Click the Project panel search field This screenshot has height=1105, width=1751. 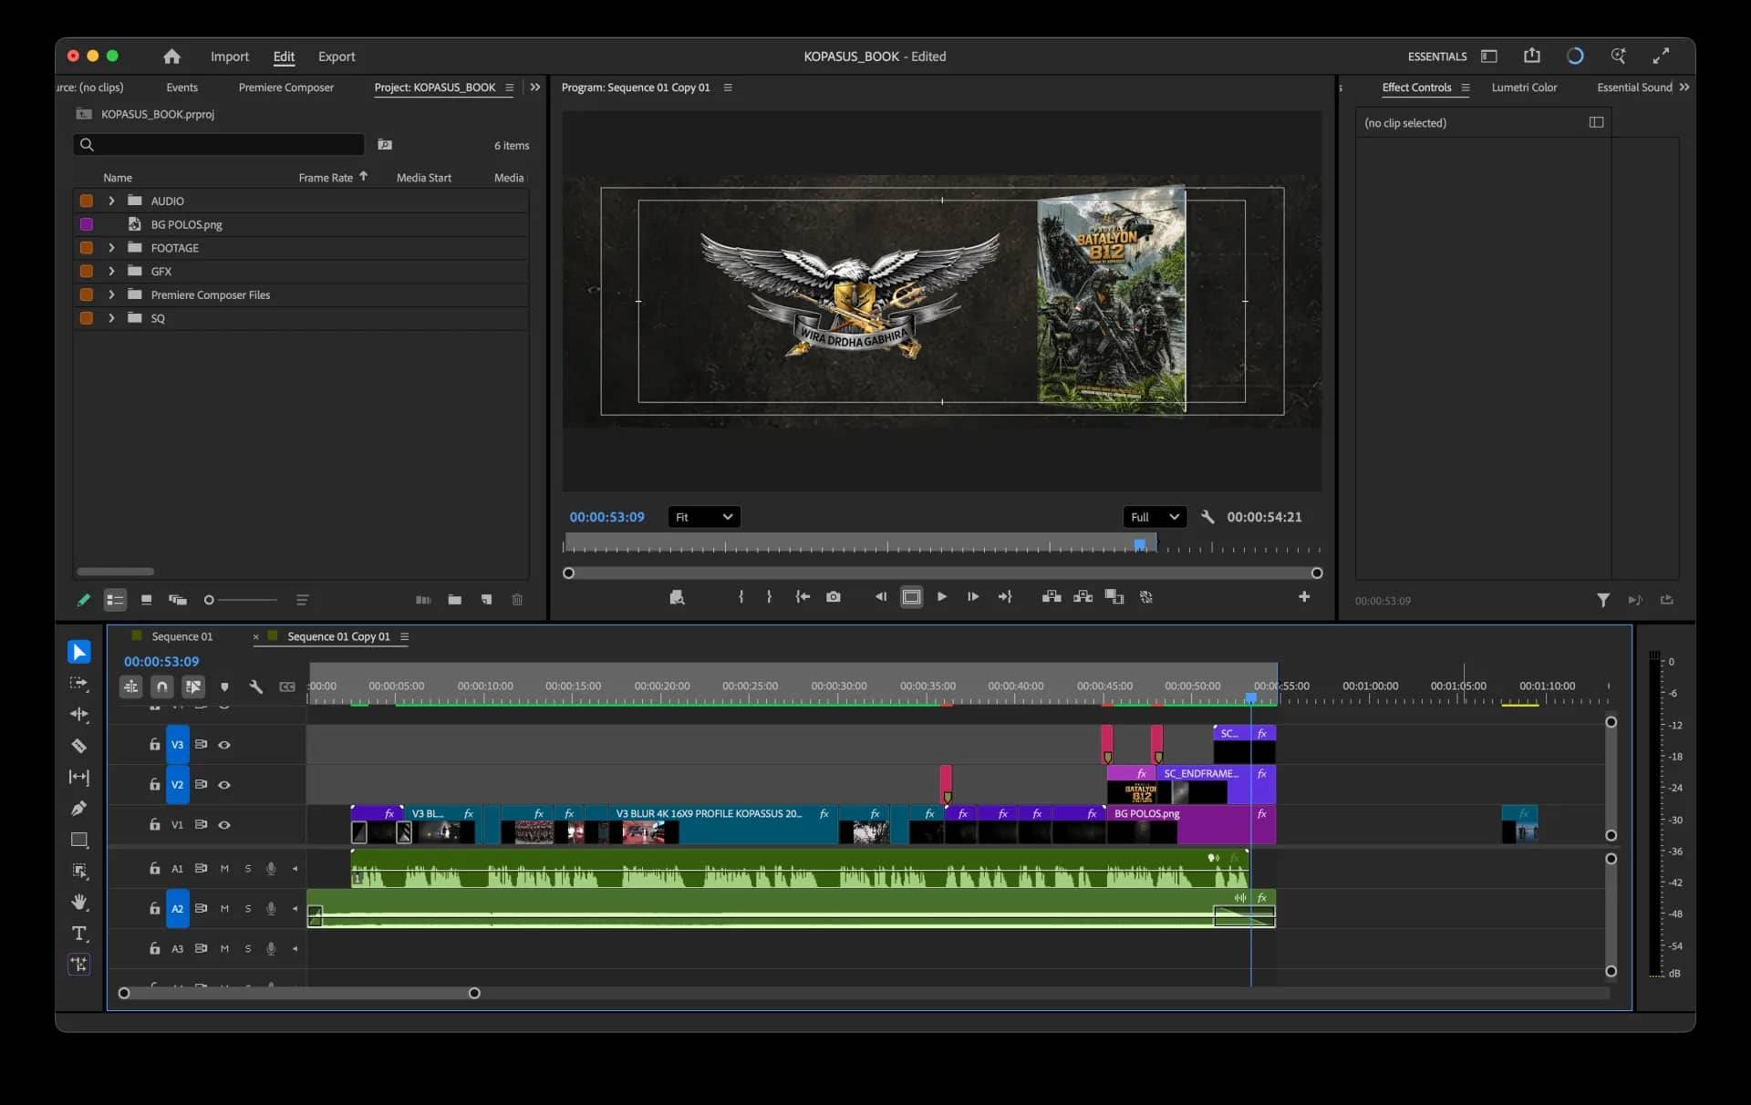219,144
